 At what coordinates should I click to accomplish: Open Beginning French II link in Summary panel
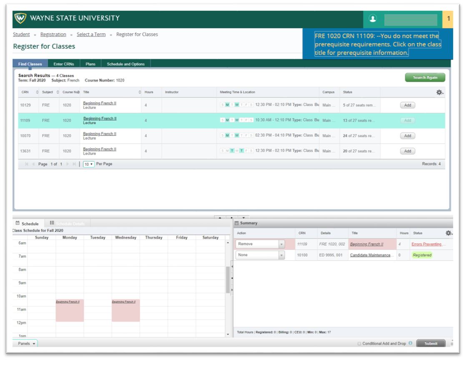(367, 244)
